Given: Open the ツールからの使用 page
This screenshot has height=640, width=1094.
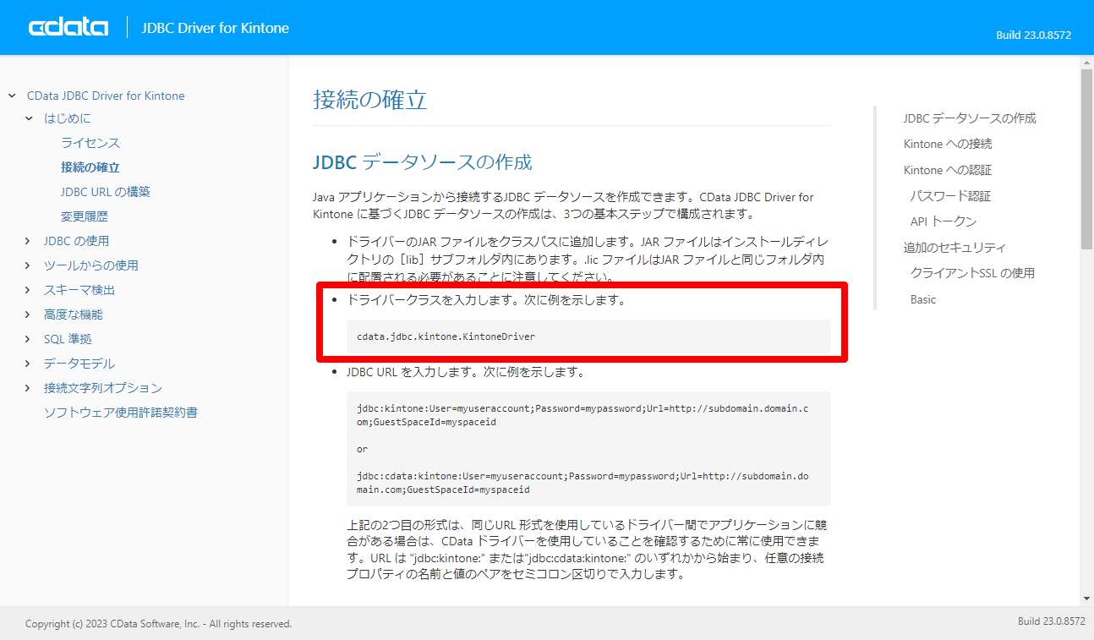Looking at the screenshot, I should click(91, 265).
